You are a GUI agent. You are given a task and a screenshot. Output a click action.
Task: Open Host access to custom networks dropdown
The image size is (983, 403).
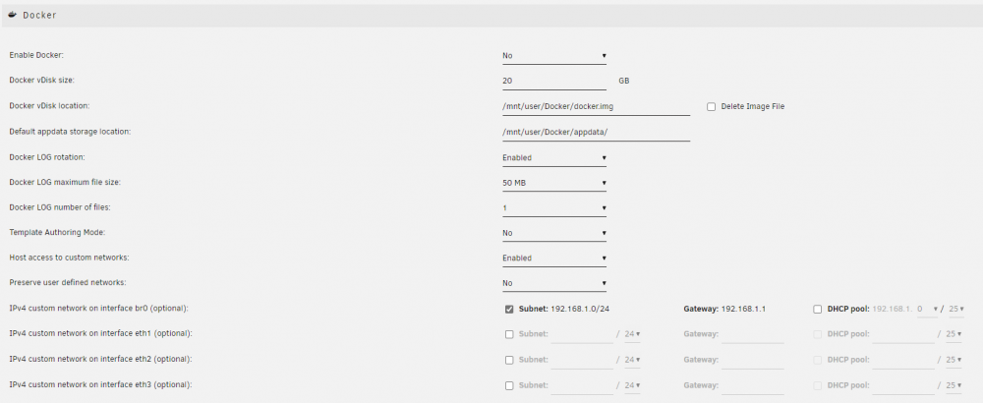coord(554,259)
